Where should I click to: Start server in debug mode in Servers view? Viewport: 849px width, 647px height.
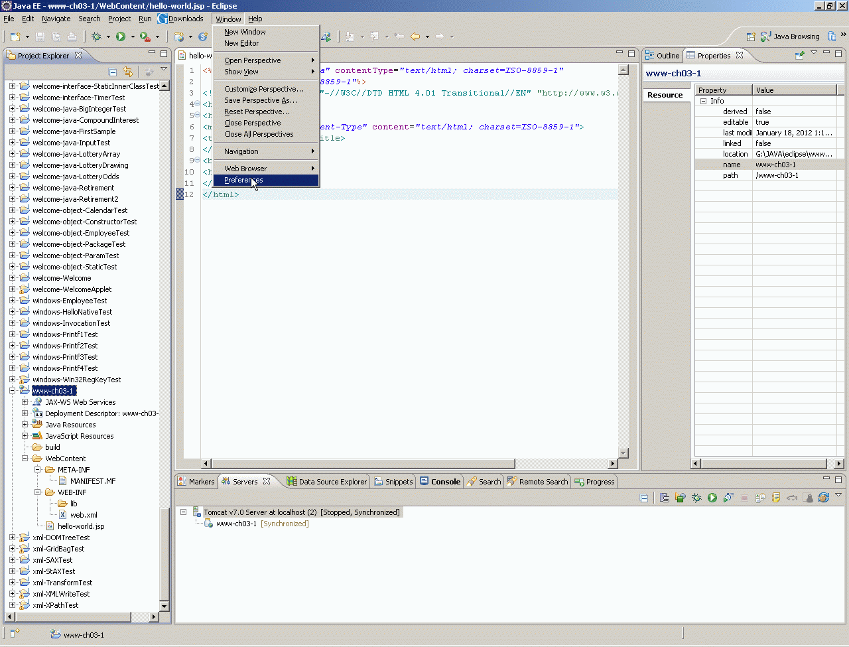[x=696, y=498]
